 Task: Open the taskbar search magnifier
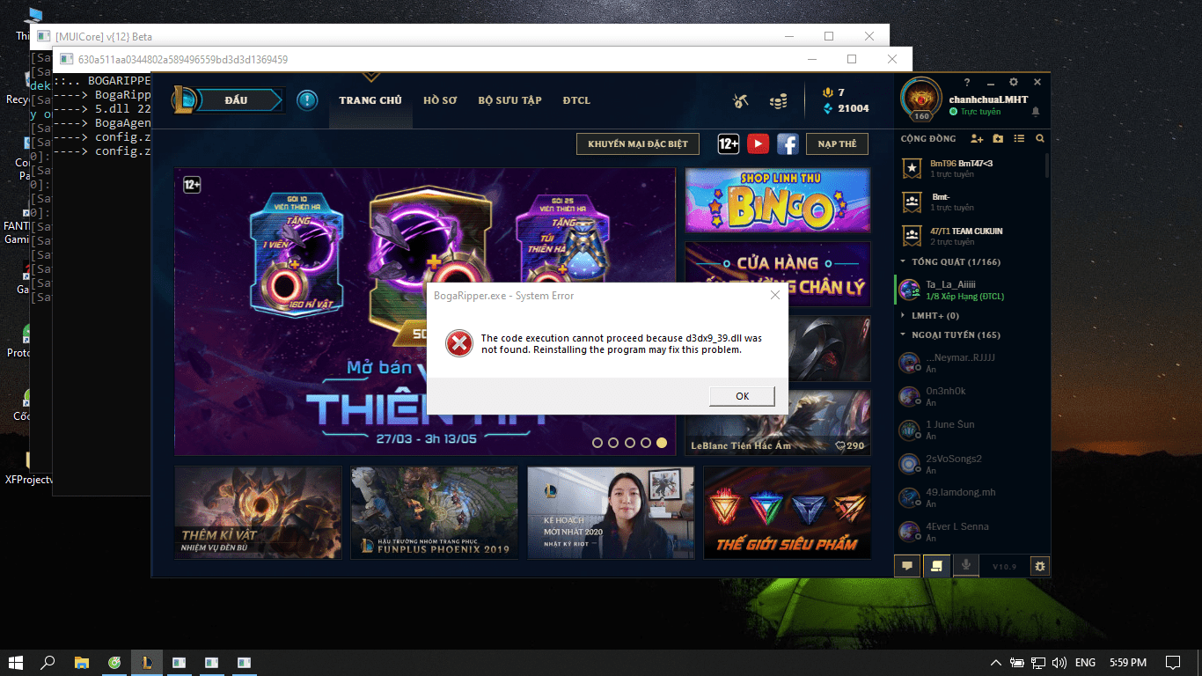tap(48, 662)
